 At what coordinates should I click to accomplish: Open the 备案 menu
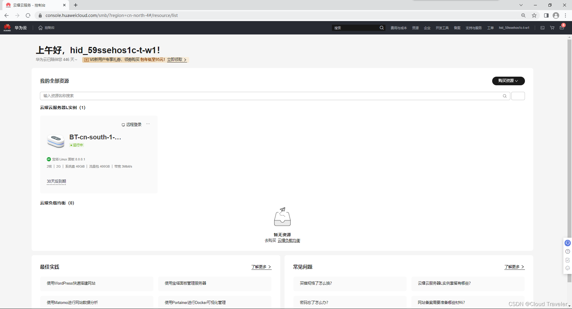coord(457,28)
